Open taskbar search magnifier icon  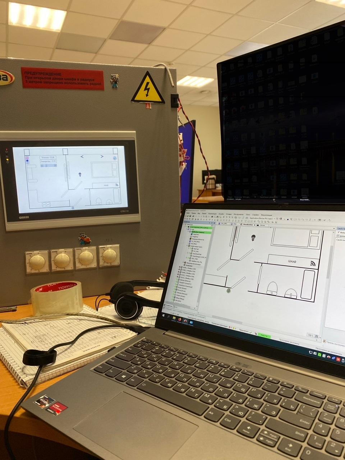169,316
